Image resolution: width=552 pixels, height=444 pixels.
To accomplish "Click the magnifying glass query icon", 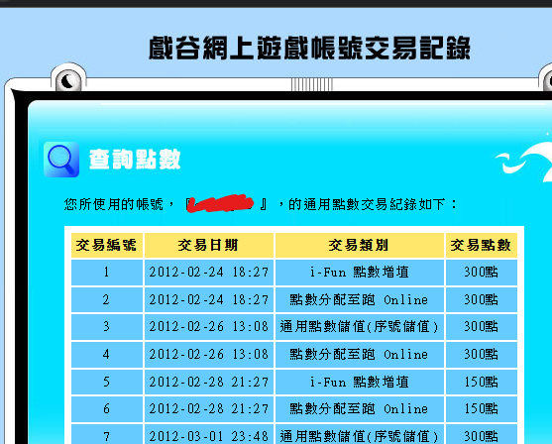I will pos(61,160).
